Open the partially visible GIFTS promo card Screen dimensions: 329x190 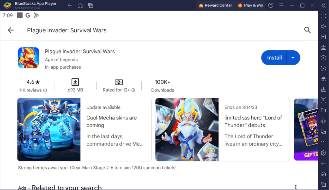[306, 129]
